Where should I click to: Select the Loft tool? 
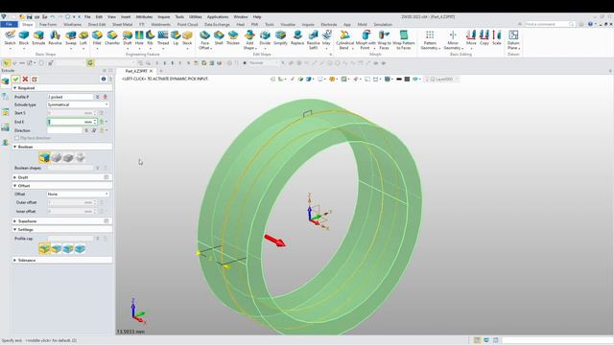coord(83,38)
